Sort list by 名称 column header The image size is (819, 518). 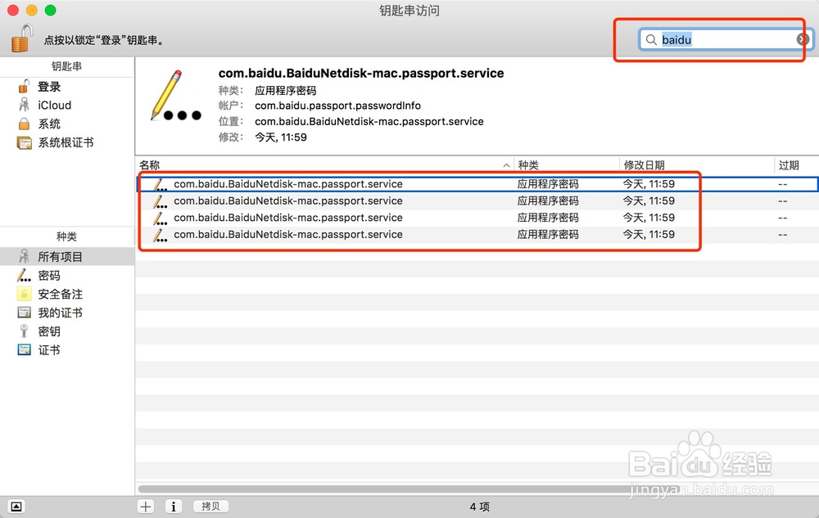324,164
